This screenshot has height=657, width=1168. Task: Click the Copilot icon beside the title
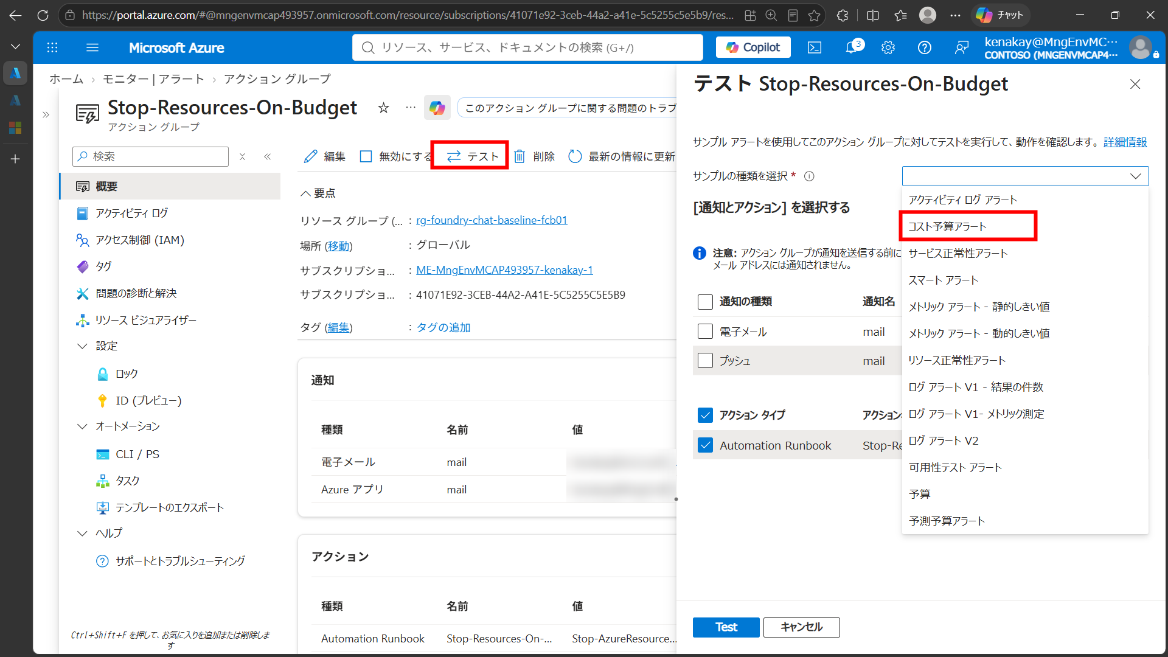[x=437, y=108]
